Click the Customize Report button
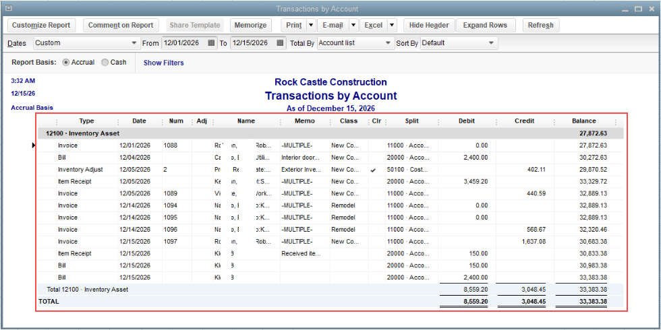 (41, 25)
